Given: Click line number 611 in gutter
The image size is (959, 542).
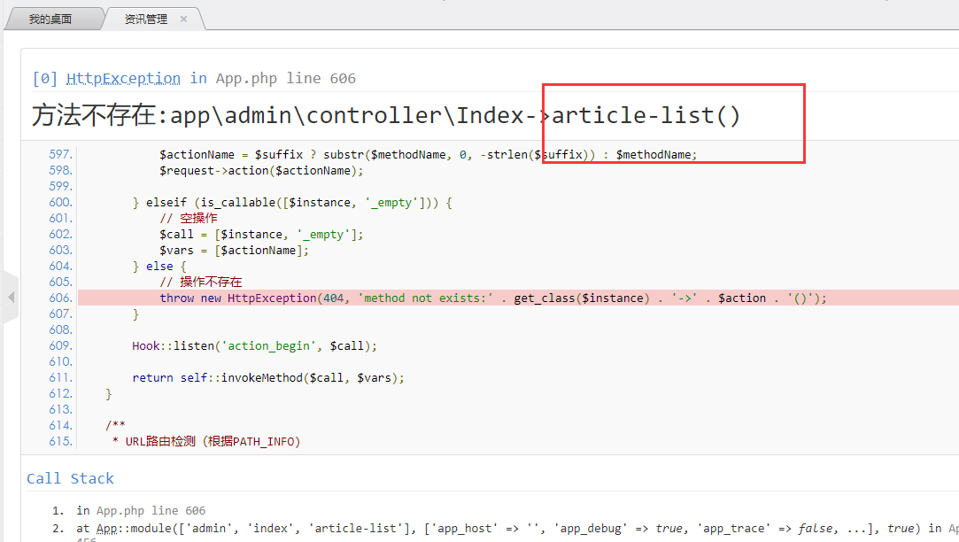Looking at the screenshot, I should 60,377.
